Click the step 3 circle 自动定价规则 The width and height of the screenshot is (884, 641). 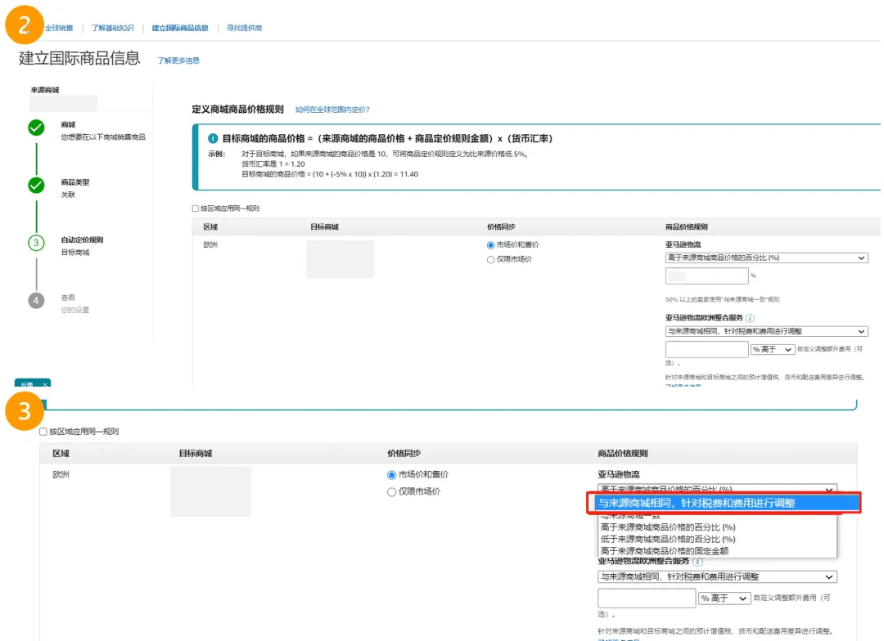point(36,242)
